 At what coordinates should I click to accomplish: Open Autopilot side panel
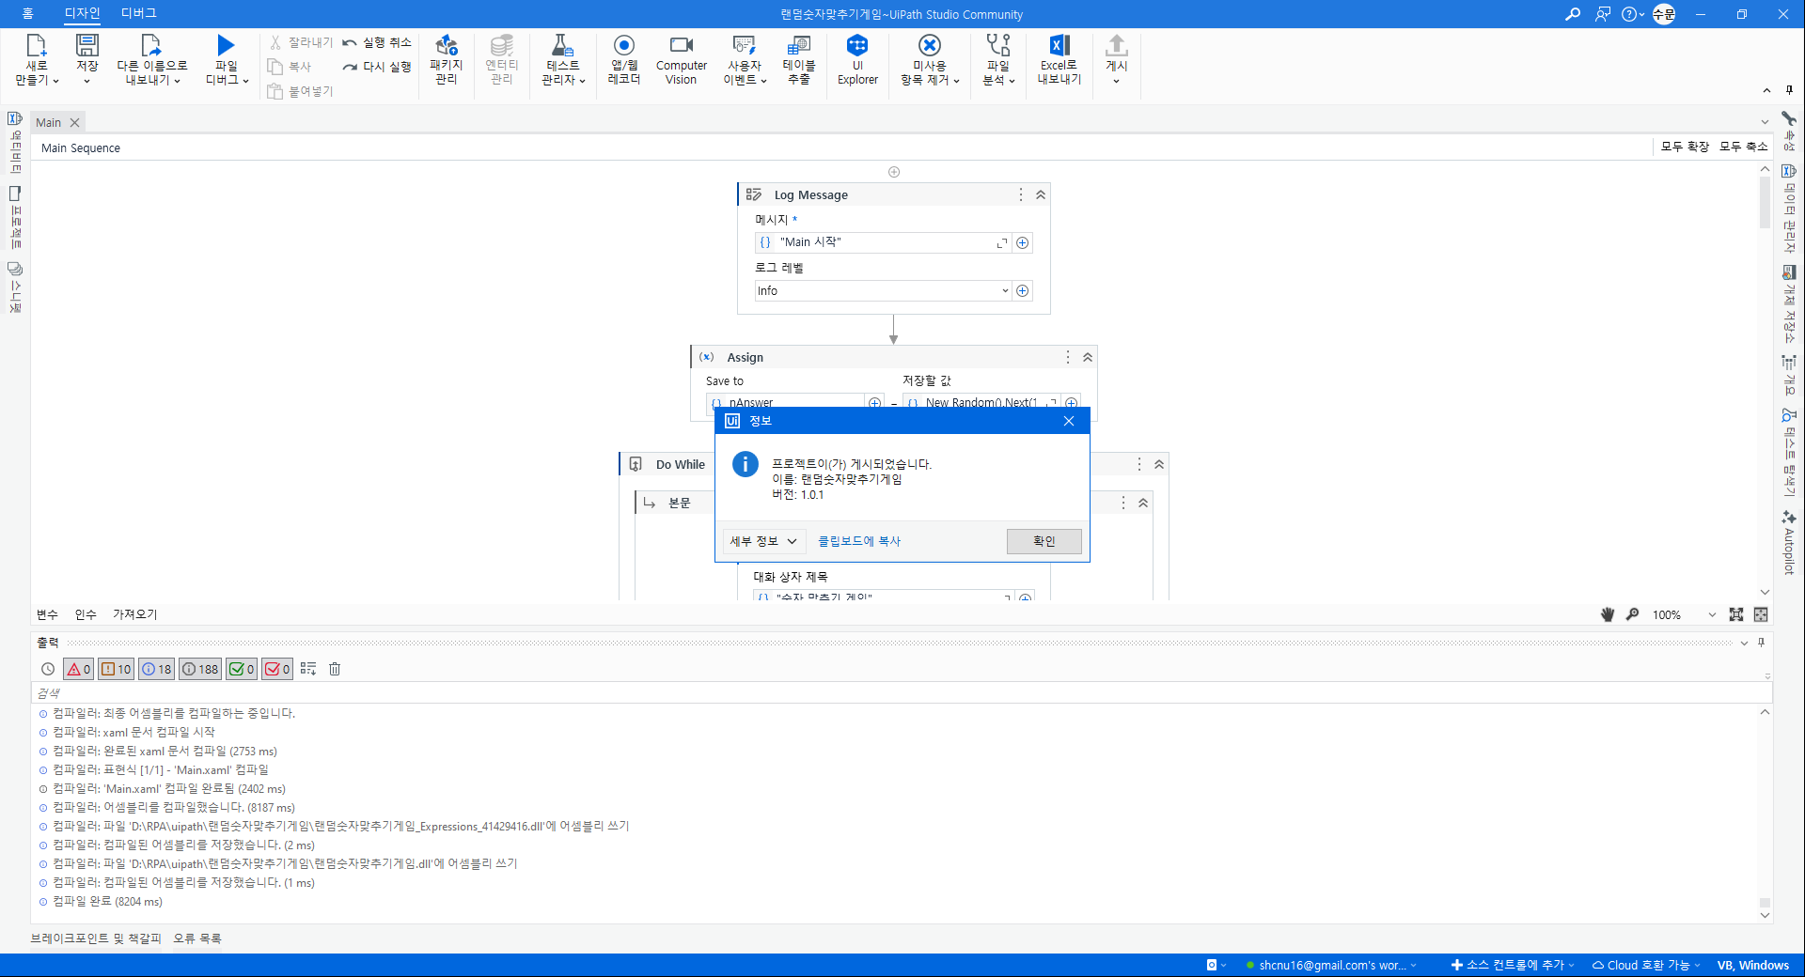pos(1789,542)
